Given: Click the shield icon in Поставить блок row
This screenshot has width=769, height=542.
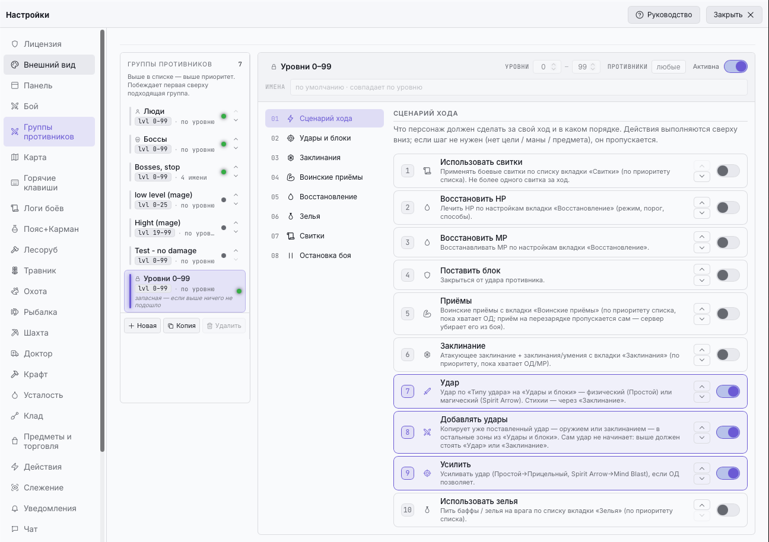Looking at the screenshot, I should [x=427, y=275].
